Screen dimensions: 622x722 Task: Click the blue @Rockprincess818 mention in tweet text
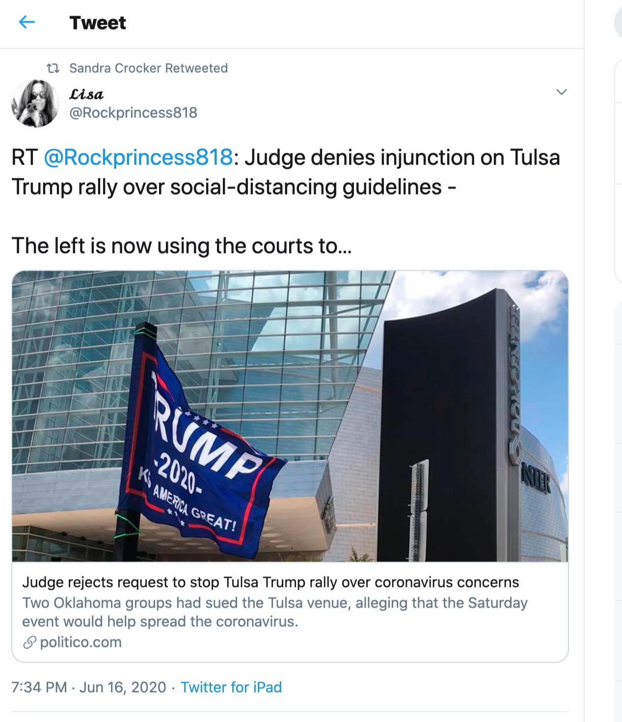point(138,158)
